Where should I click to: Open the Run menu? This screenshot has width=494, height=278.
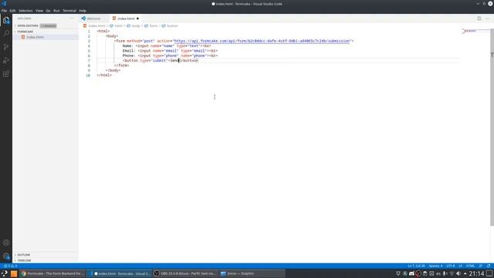point(56,11)
